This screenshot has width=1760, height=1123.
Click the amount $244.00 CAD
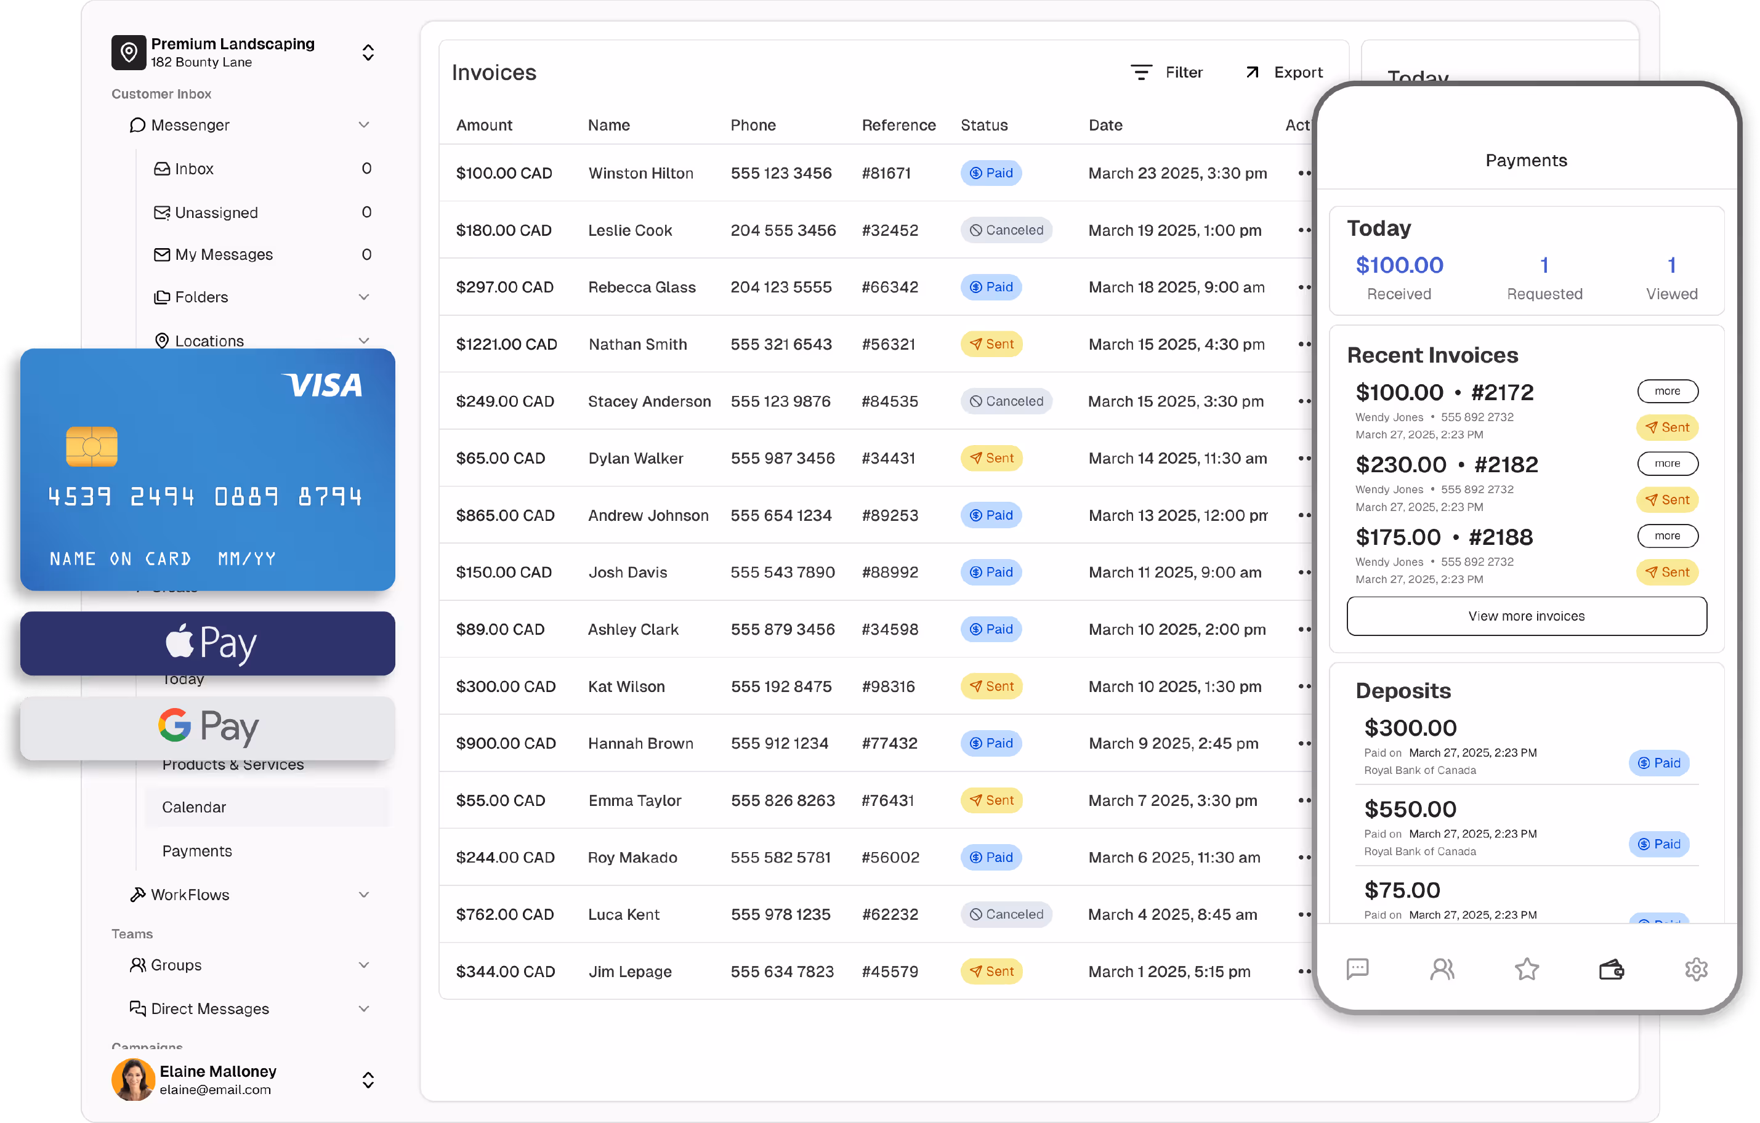pyautogui.click(x=505, y=857)
